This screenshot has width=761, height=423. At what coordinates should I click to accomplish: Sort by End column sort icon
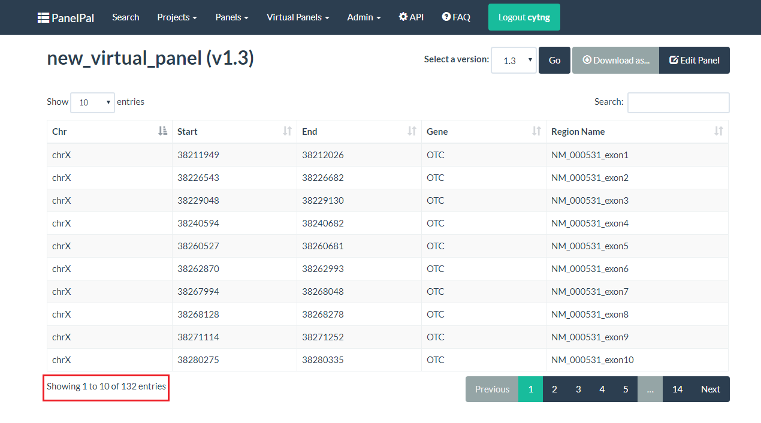(412, 131)
